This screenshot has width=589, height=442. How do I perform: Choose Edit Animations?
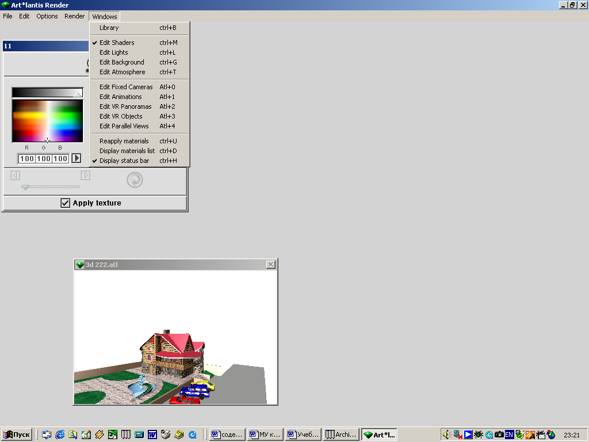pyautogui.click(x=140, y=97)
